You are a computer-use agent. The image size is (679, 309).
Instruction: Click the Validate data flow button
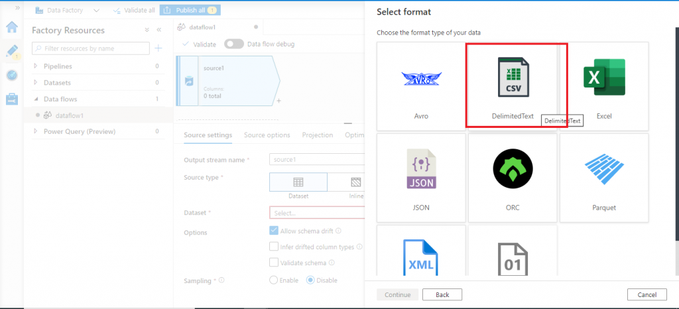point(199,44)
